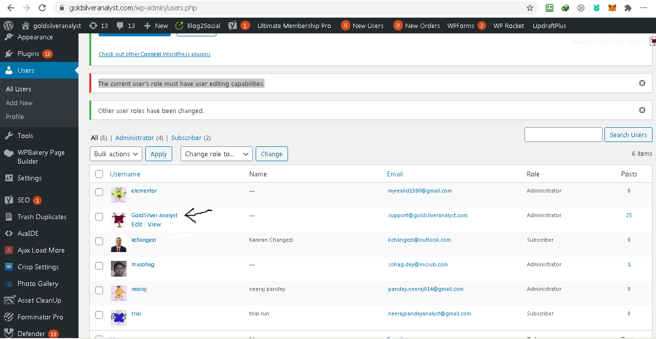This screenshot has width=656, height=339.
Task: Open the UpdraftPlus admin bar menu
Action: tap(549, 26)
